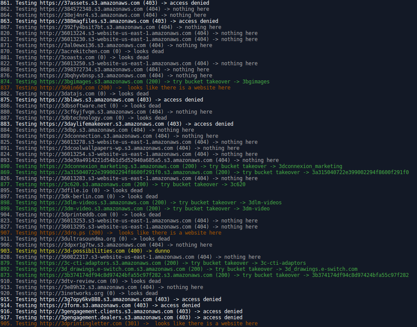Click the 3dm-video bucket takeover line
417x327 pixels.
[x=135, y=209]
